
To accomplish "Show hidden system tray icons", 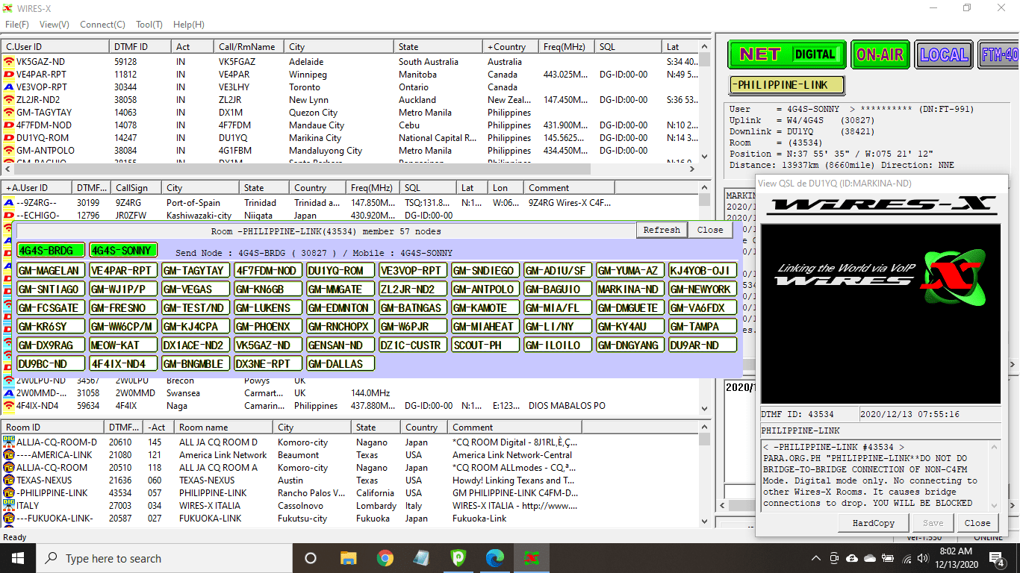I will pos(817,558).
